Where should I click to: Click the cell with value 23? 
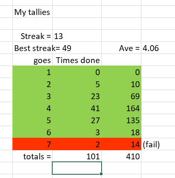(x=77, y=96)
